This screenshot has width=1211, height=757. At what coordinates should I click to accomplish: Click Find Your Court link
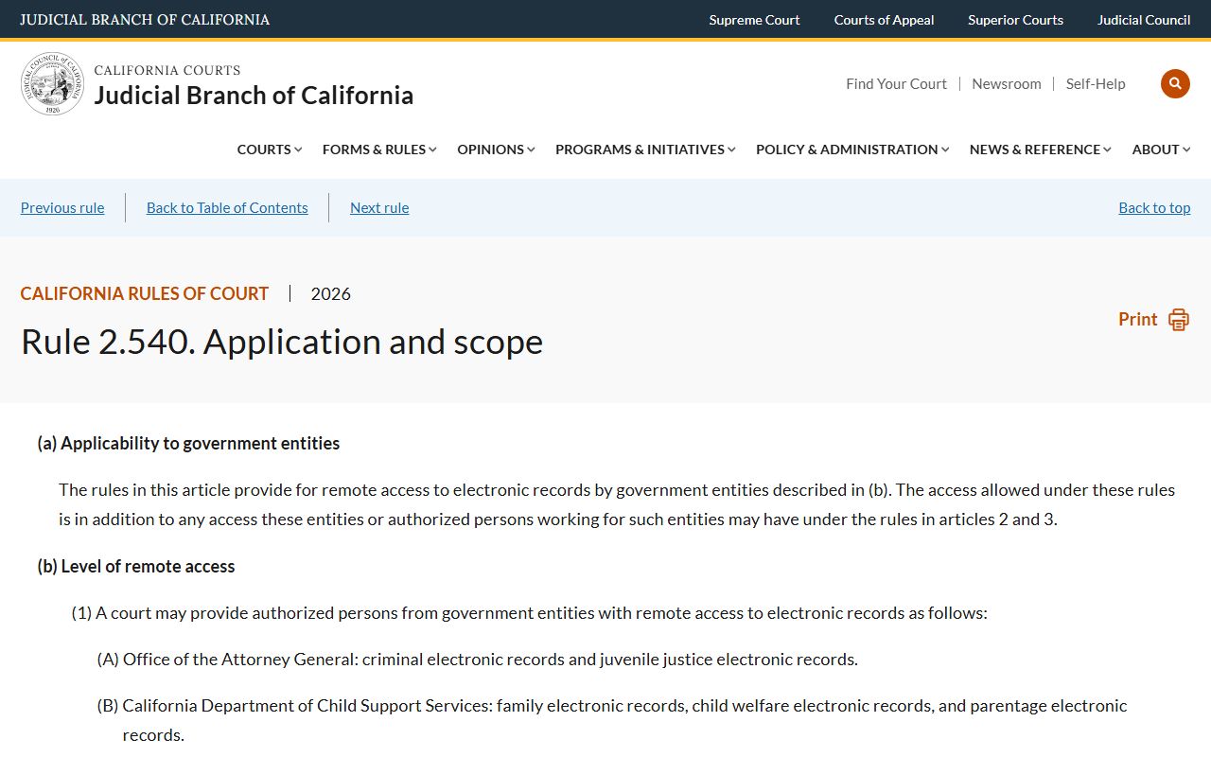tap(896, 84)
